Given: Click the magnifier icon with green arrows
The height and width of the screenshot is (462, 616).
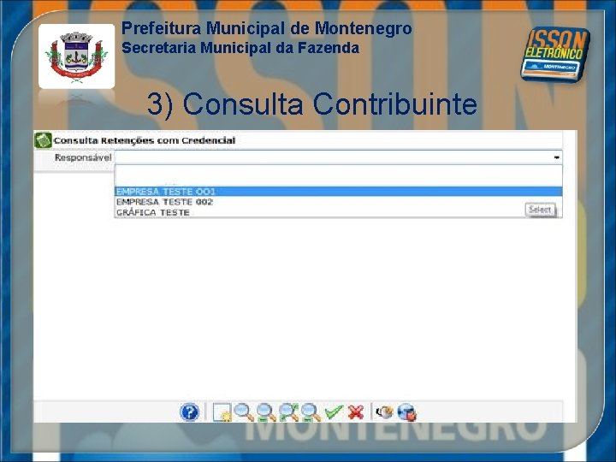Looking at the screenshot, I should click(x=288, y=412).
